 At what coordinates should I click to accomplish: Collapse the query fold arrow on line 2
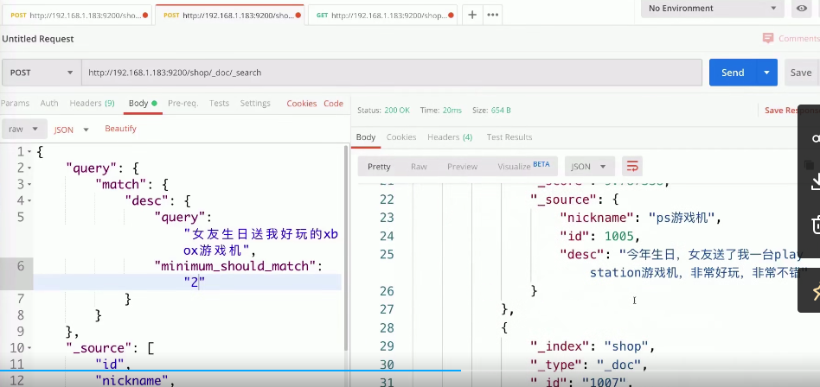[x=29, y=168]
